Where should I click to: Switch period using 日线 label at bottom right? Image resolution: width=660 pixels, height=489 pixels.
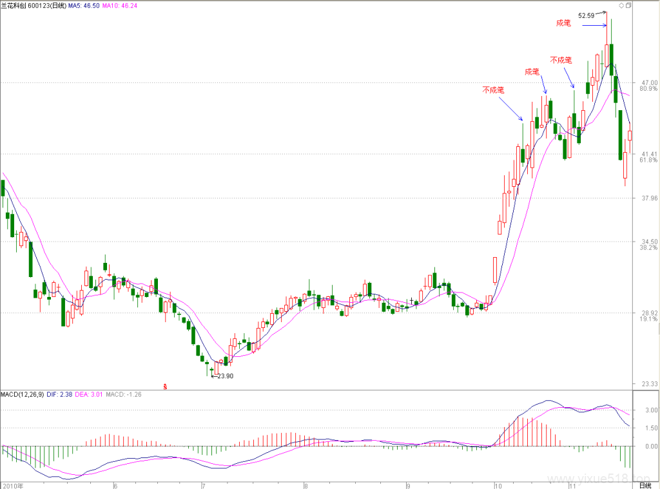click(645, 486)
